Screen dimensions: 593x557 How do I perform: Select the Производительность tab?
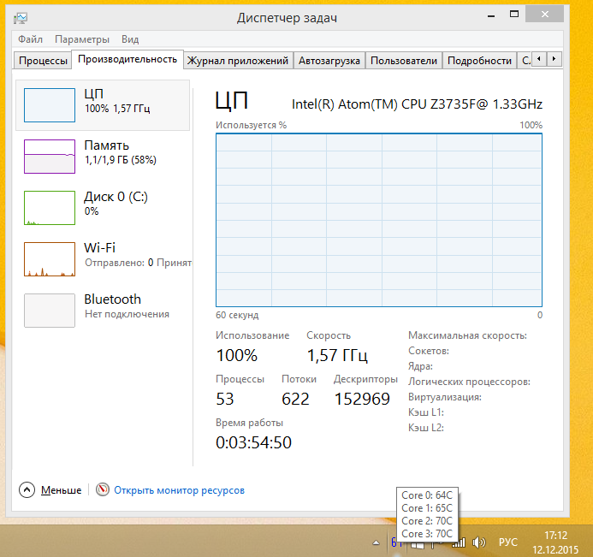[x=127, y=59]
